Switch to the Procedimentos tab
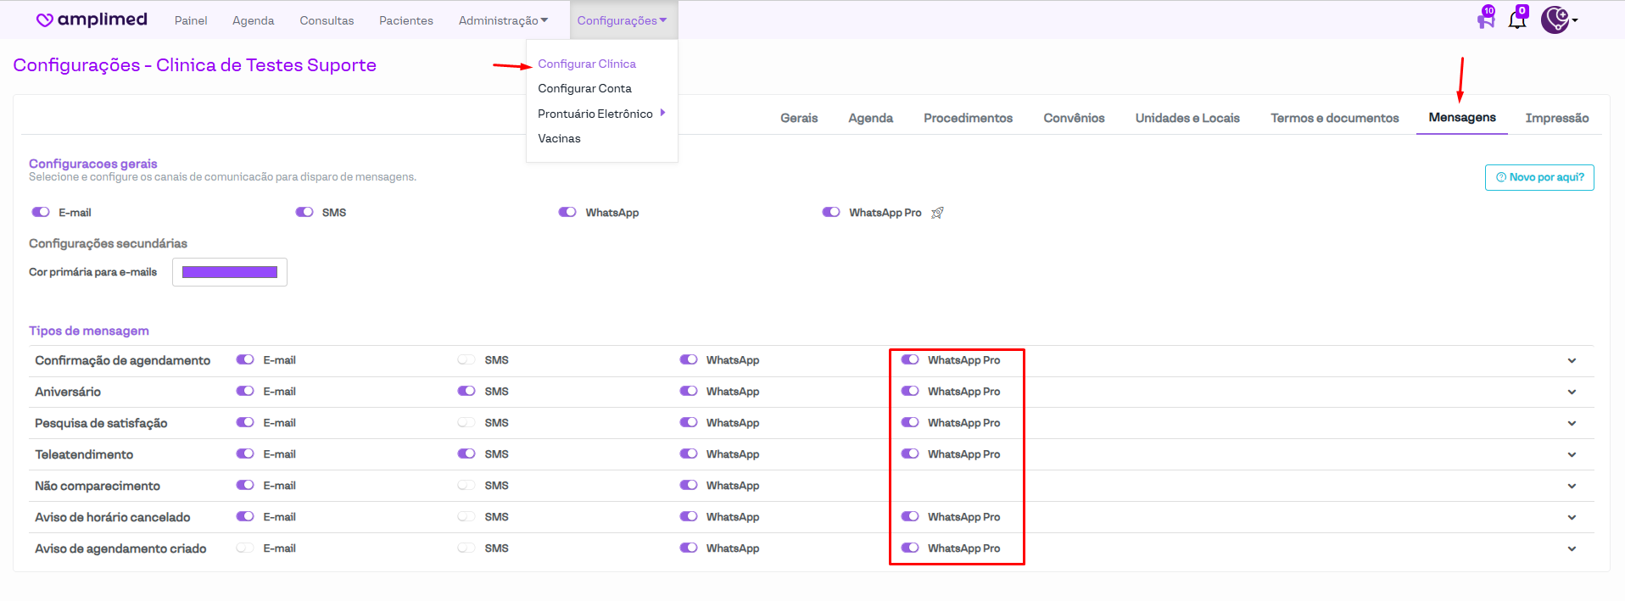This screenshot has width=1625, height=601. coord(968,118)
